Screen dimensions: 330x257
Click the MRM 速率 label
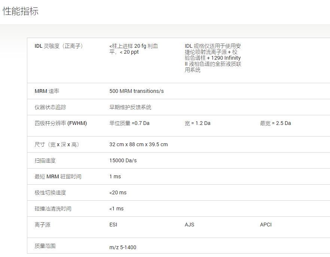click(x=47, y=91)
